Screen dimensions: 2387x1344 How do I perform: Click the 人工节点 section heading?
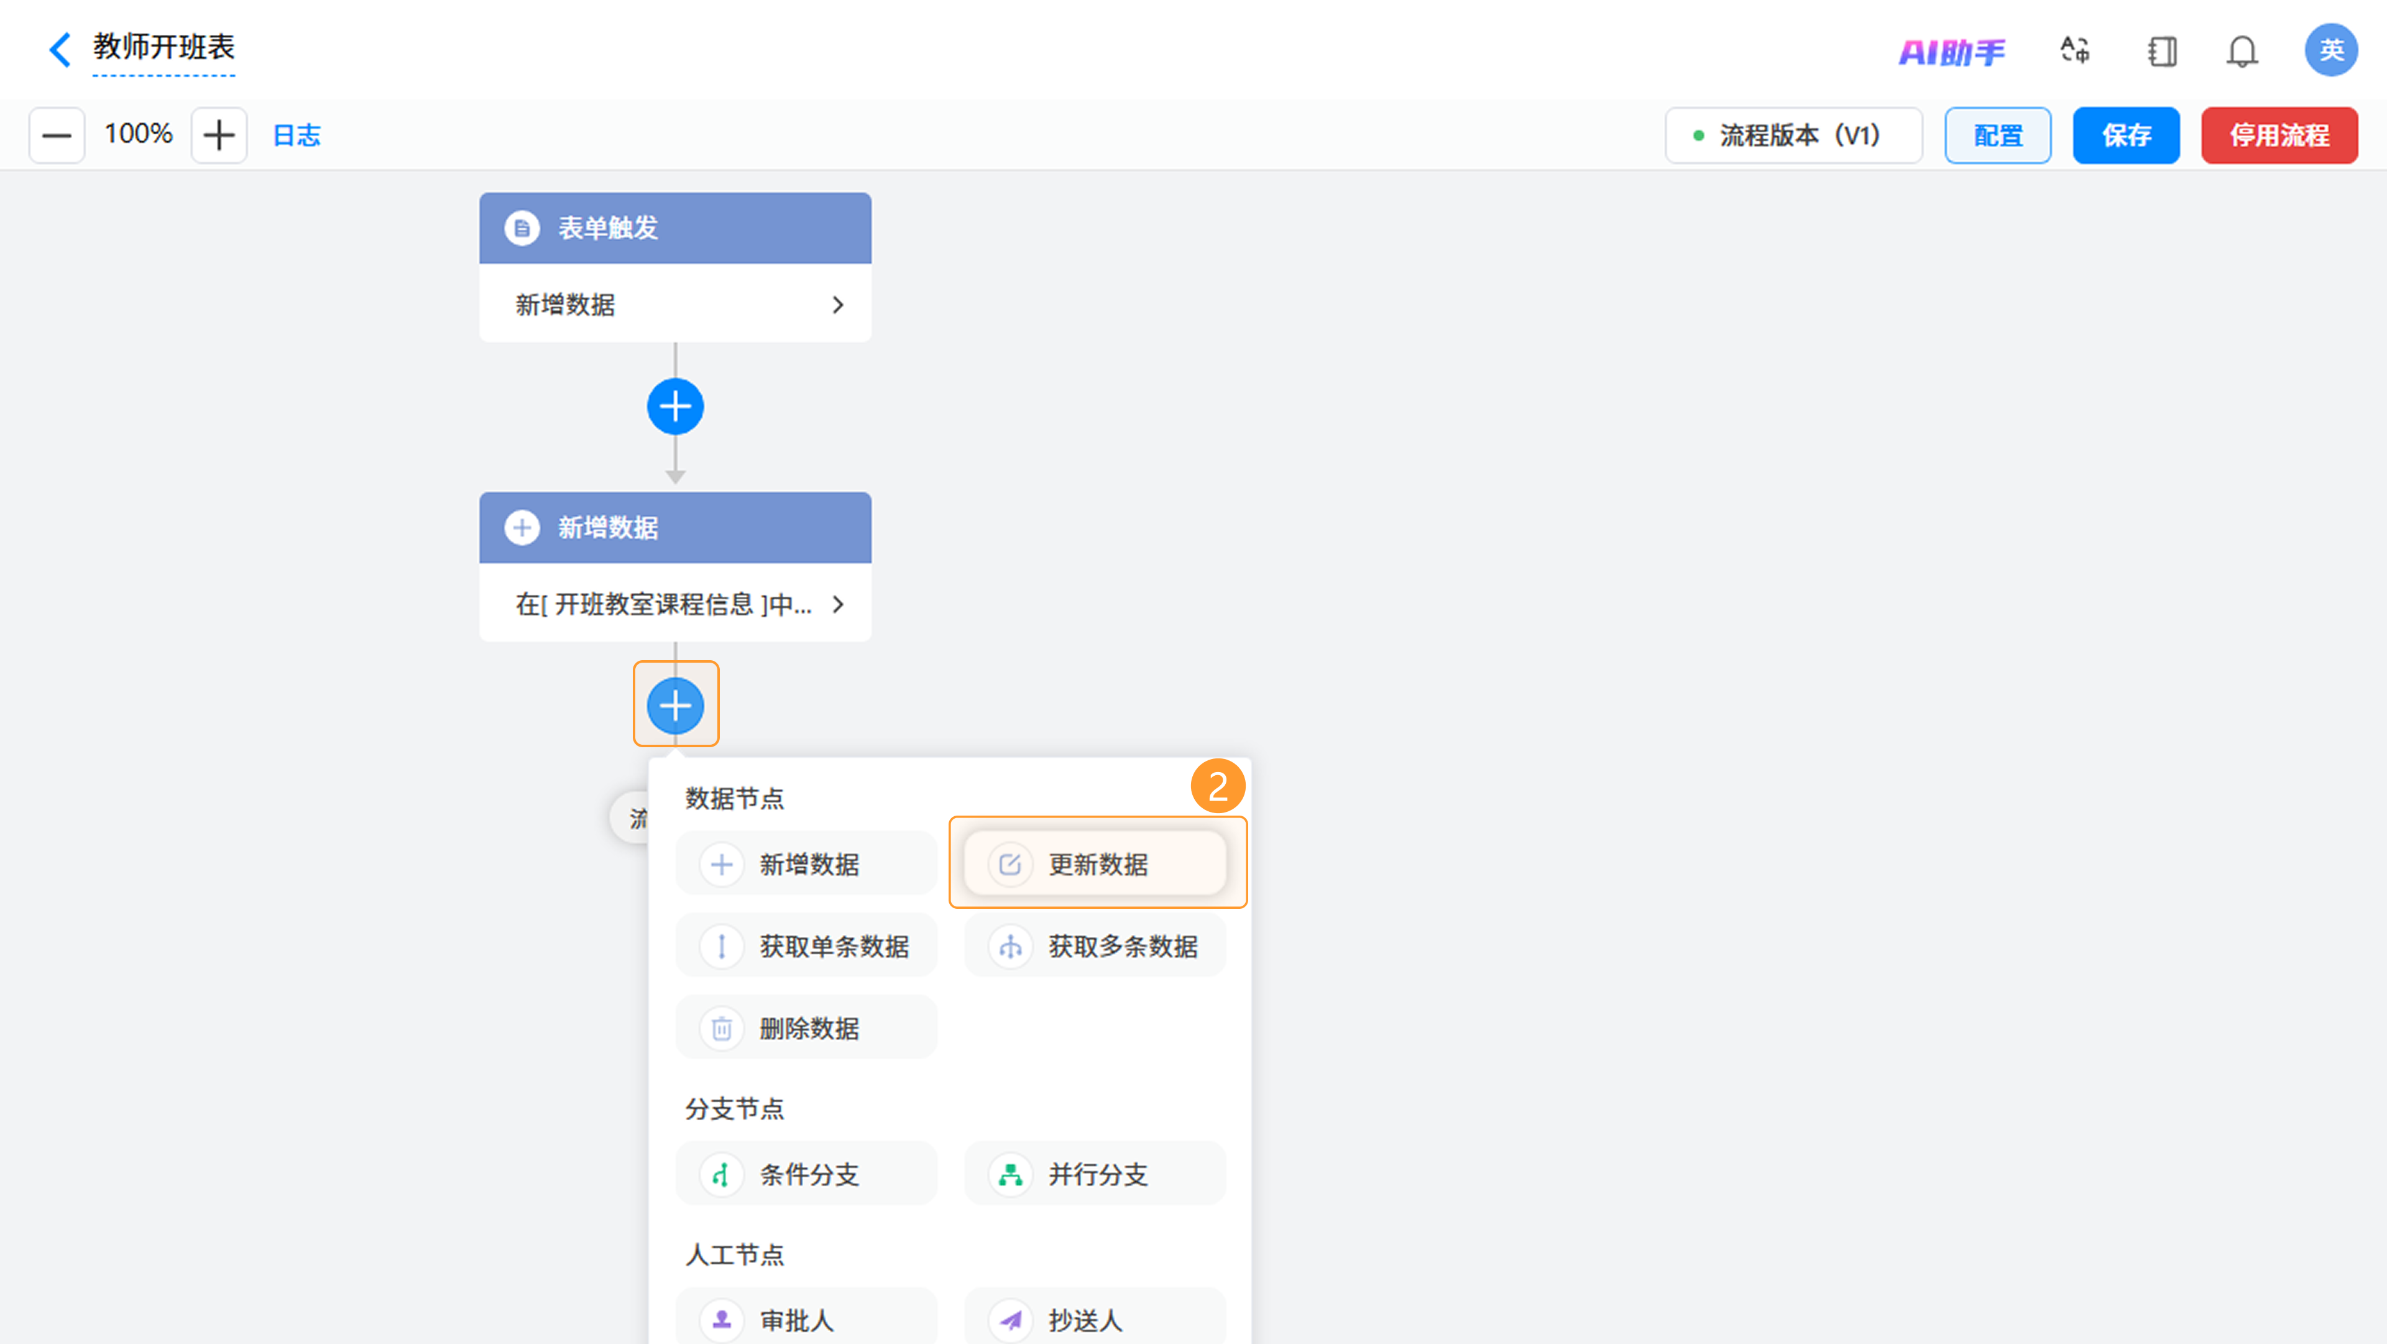point(734,1254)
